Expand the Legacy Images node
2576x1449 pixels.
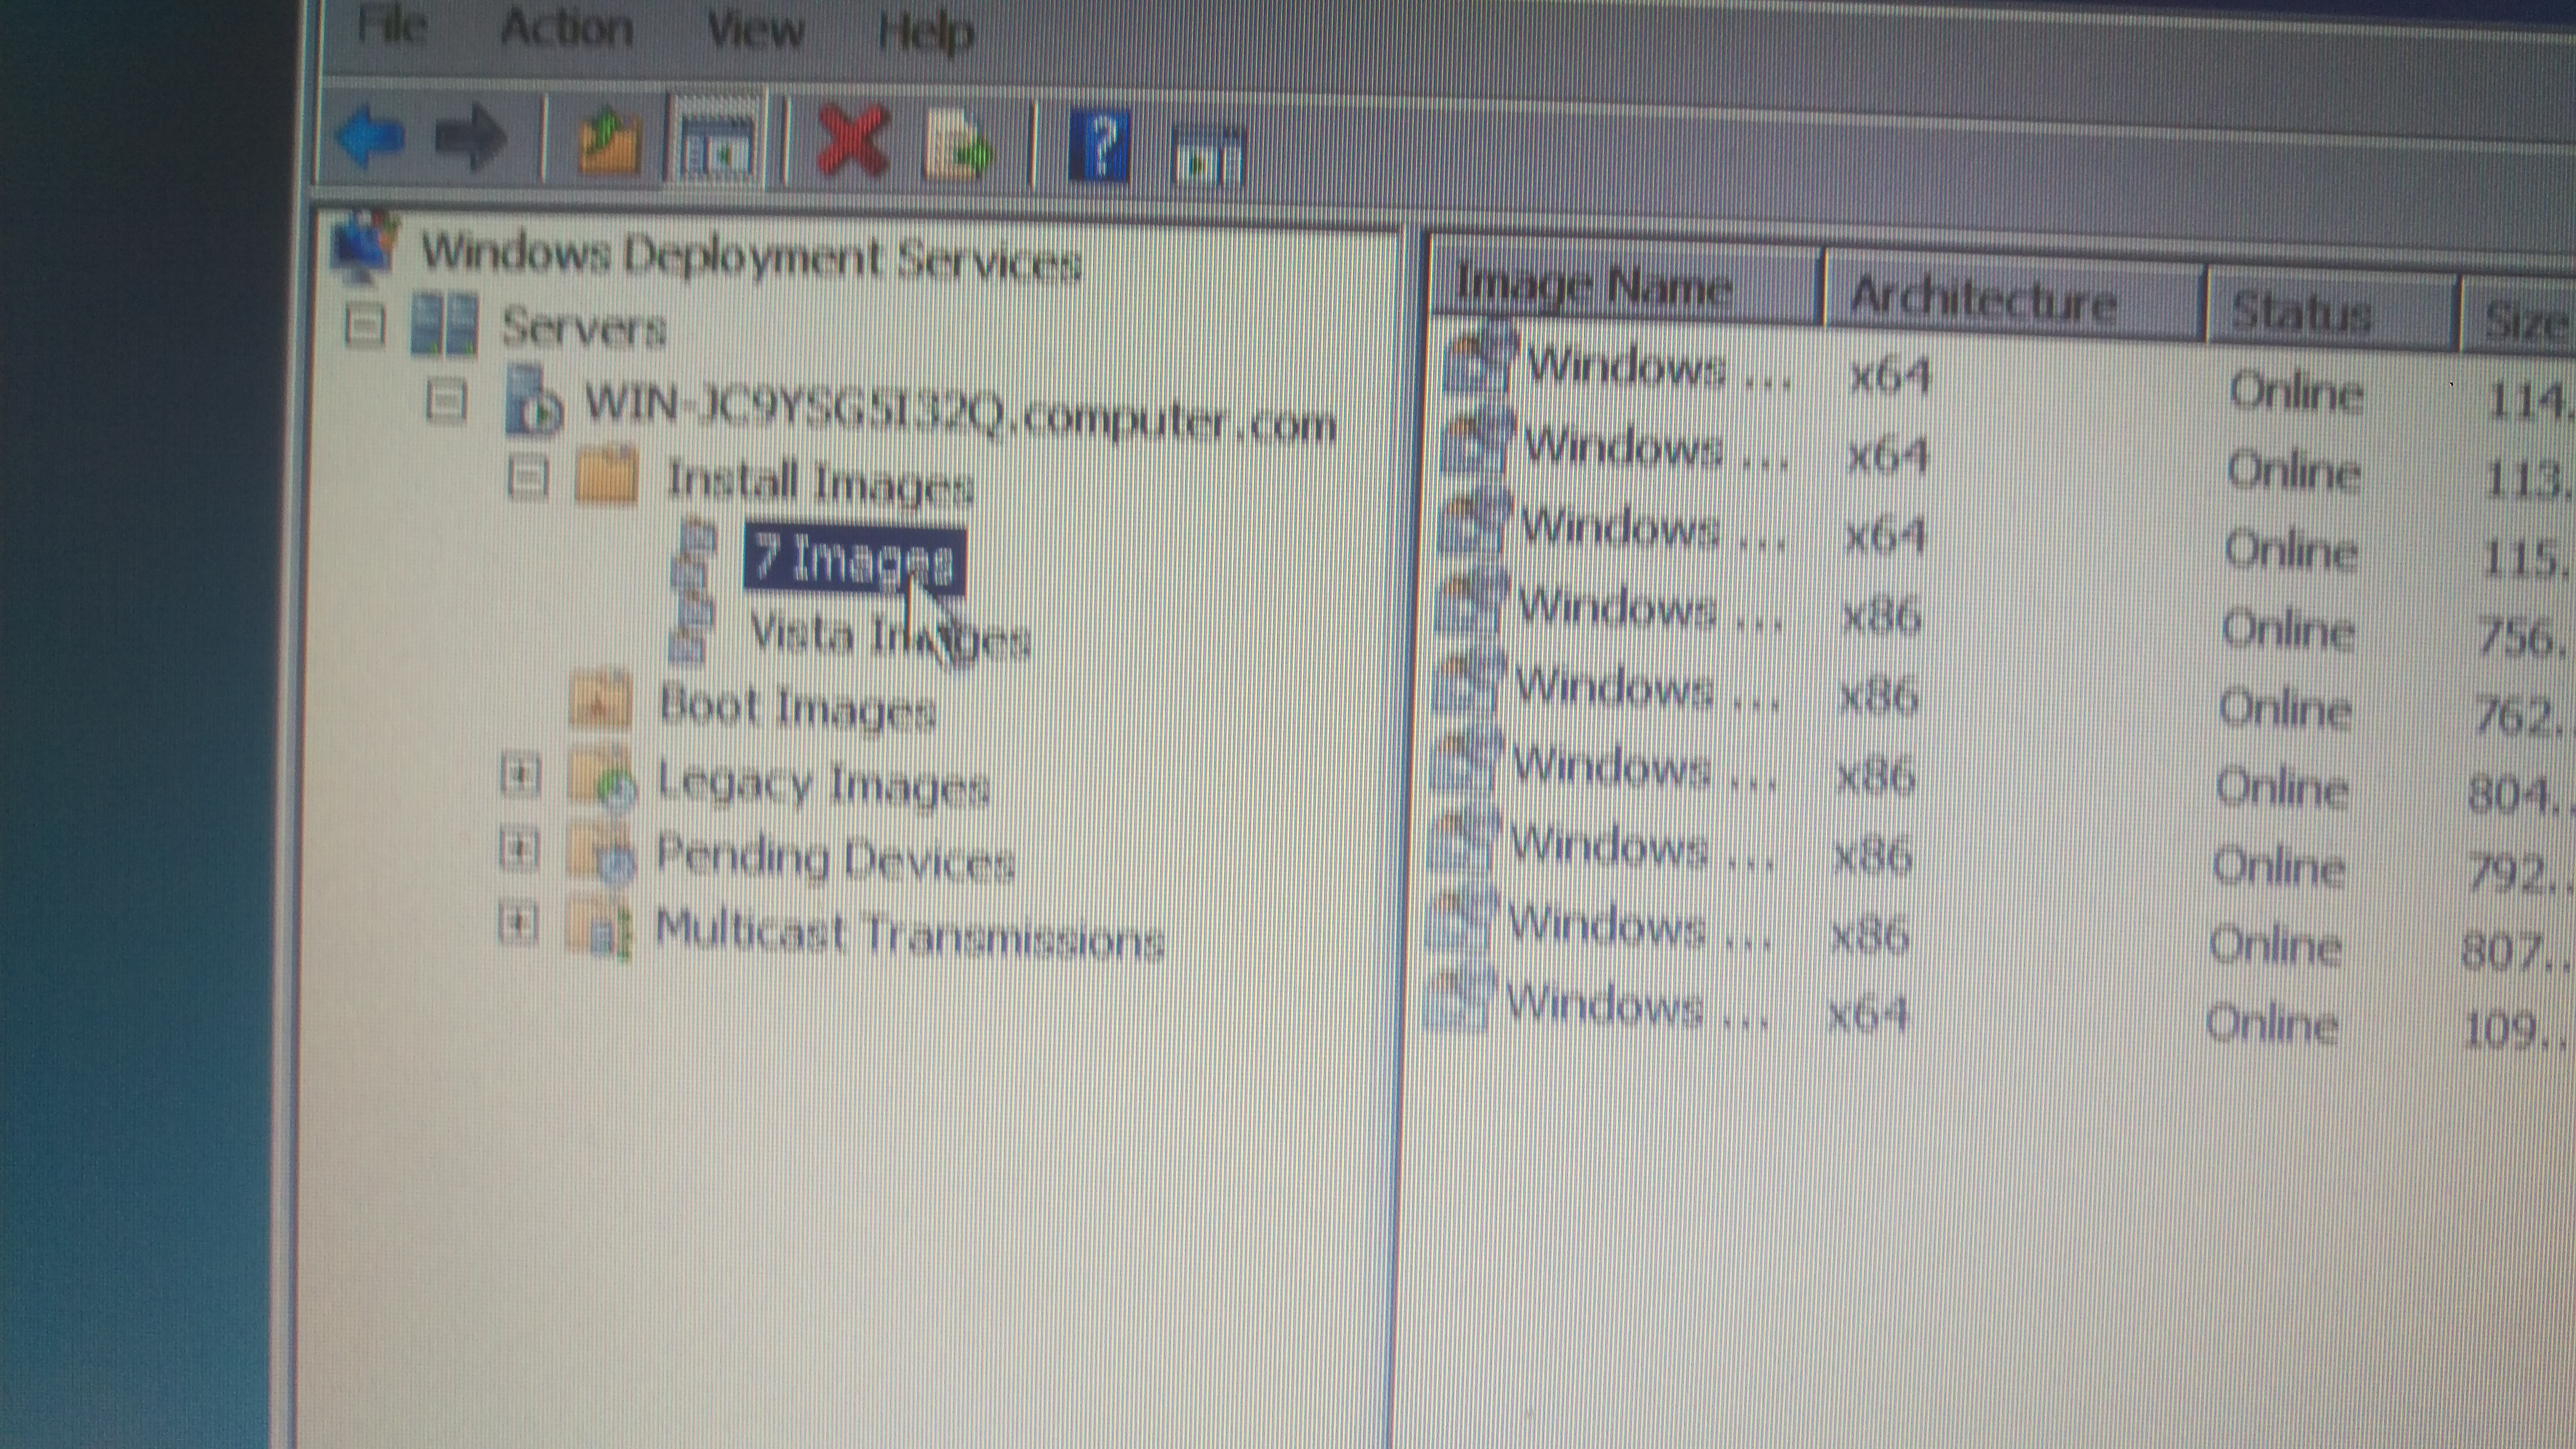click(520, 775)
